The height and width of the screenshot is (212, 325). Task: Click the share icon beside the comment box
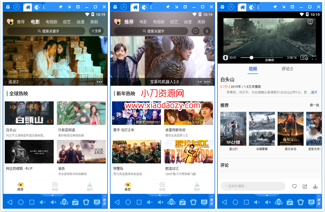(x=305, y=186)
